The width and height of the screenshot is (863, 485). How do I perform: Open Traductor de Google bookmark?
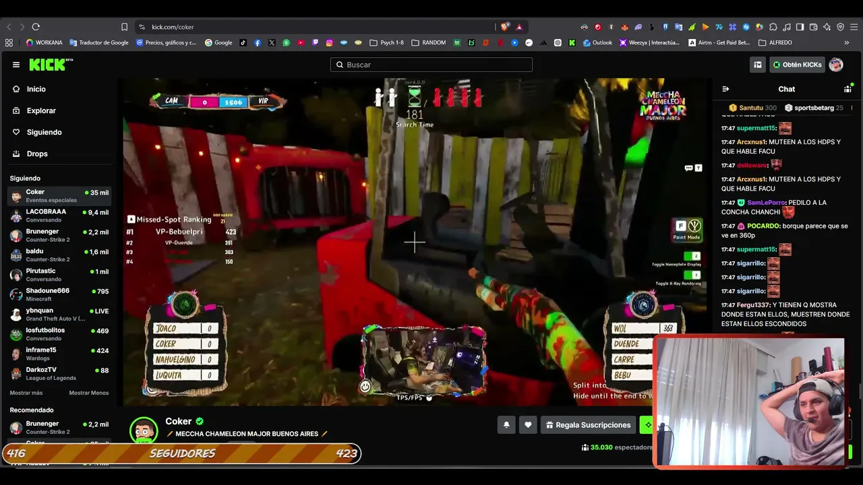pyautogui.click(x=99, y=42)
